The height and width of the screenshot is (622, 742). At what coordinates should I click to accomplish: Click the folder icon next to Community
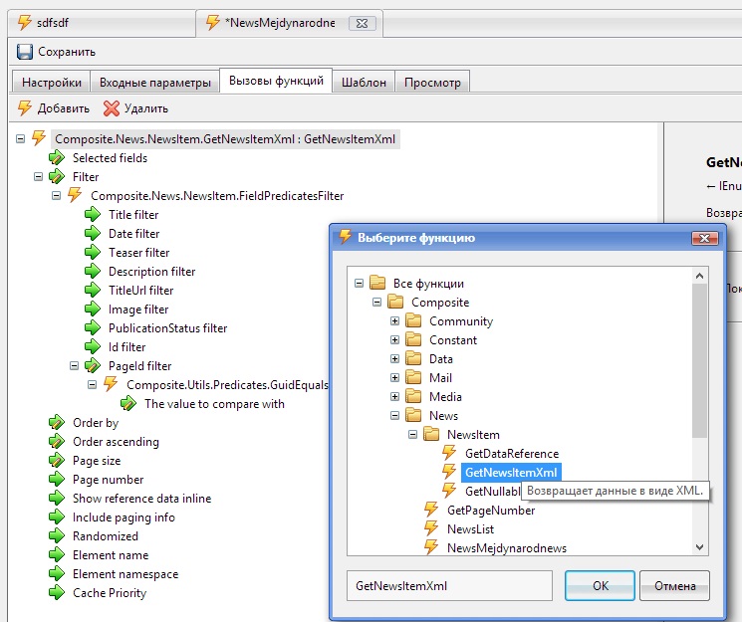click(x=414, y=321)
